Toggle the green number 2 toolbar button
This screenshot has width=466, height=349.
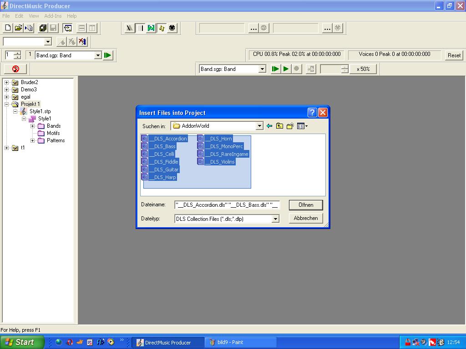click(x=151, y=28)
